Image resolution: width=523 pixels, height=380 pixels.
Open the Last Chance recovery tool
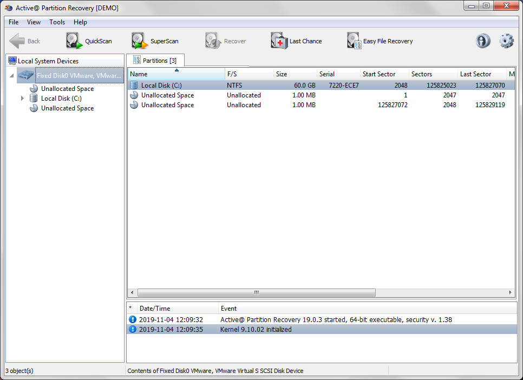(x=296, y=41)
